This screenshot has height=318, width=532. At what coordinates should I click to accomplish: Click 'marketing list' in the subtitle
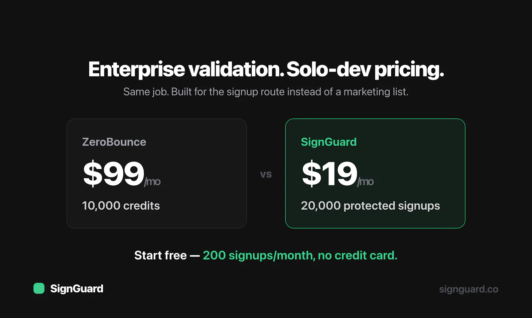coord(376,92)
